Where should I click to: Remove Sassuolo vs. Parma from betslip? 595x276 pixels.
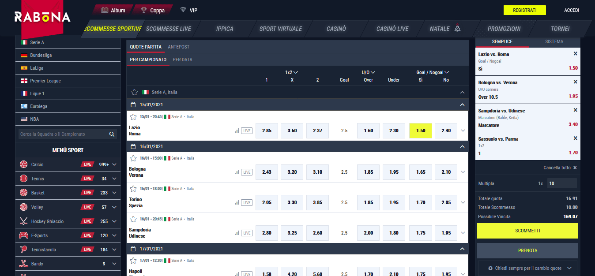tap(575, 138)
